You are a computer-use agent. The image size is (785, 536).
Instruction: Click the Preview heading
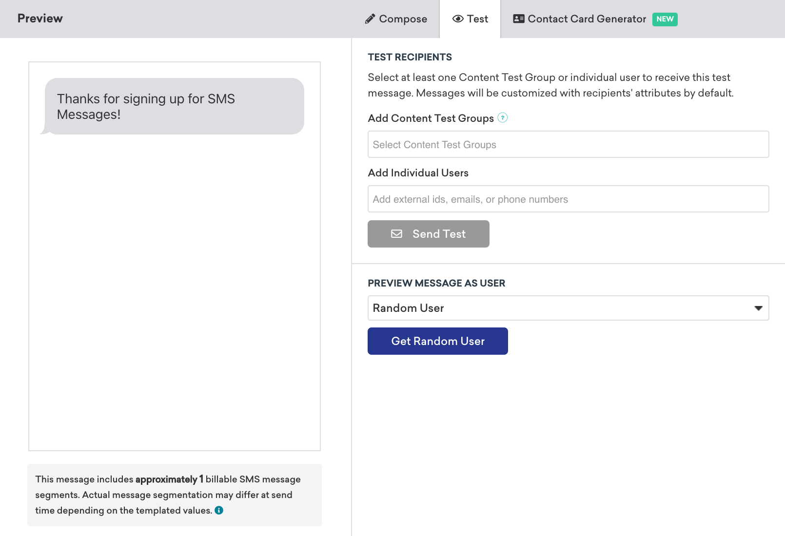pos(40,19)
